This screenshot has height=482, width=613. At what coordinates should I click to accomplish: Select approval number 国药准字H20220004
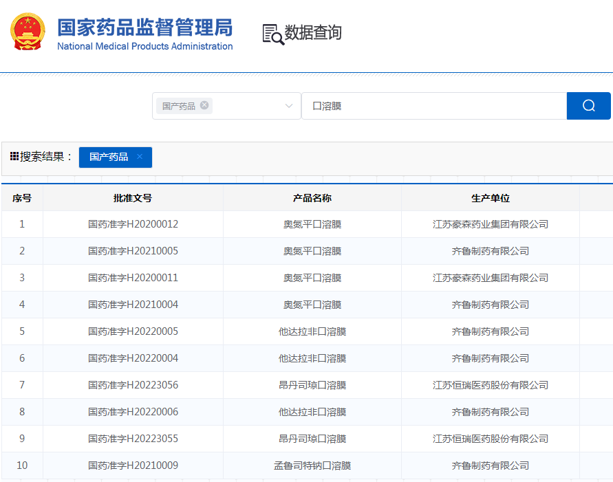133,358
